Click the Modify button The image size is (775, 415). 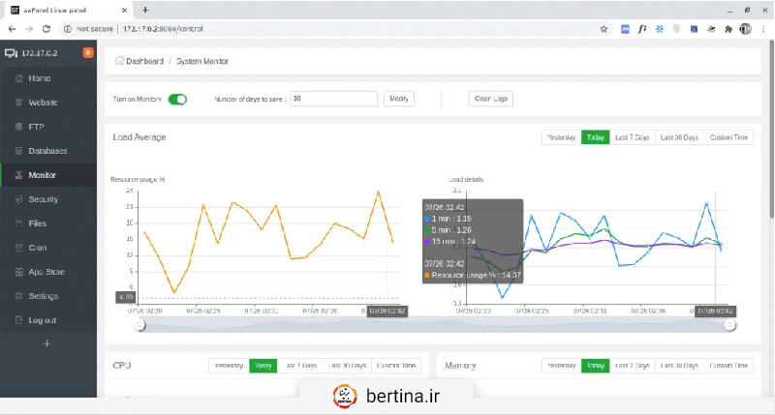pyautogui.click(x=398, y=99)
